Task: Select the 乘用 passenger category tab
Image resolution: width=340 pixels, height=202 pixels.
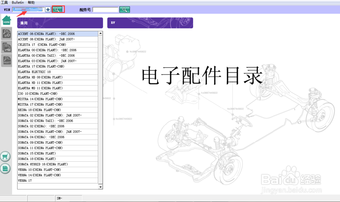Action: coord(60,23)
